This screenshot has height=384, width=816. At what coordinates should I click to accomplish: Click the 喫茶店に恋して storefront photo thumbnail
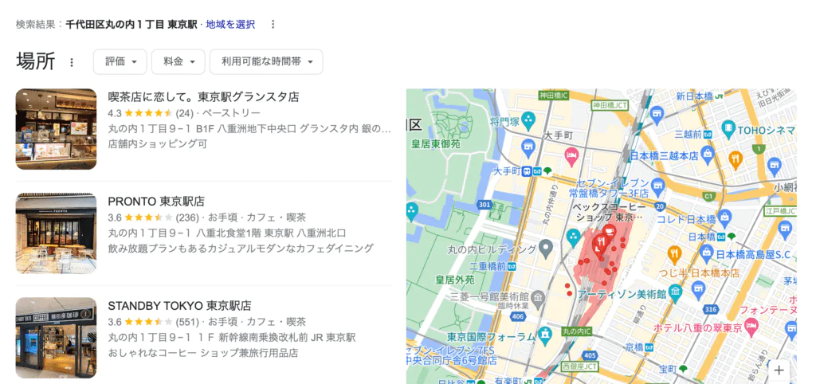57,129
